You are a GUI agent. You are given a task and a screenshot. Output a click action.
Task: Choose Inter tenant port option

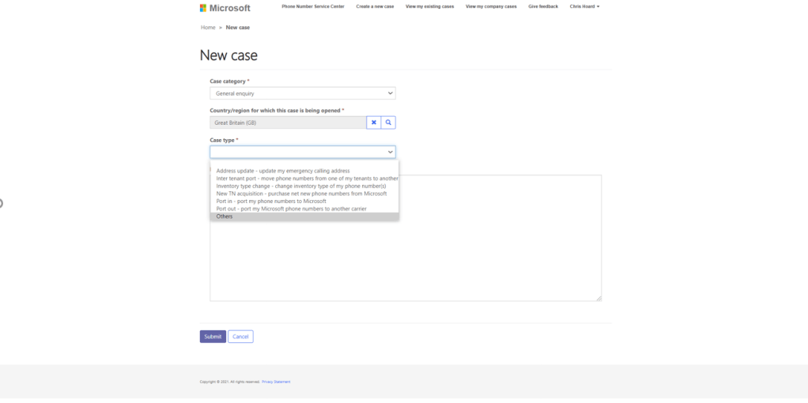pos(307,179)
